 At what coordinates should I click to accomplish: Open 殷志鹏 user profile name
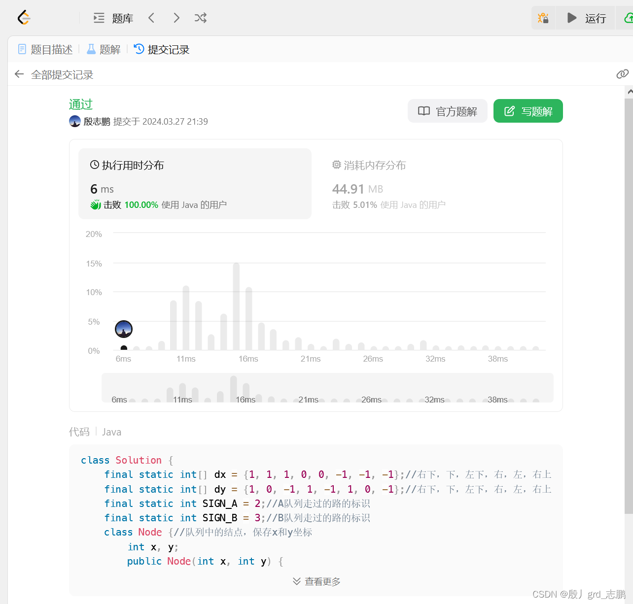(x=97, y=121)
